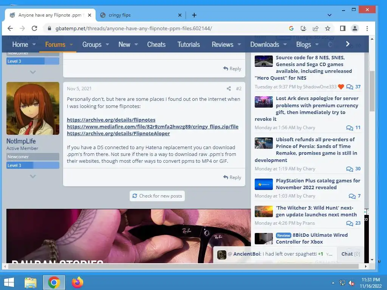The image size is (387, 290).
Task: Expand the Downloads dropdown arrow
Action: [x=285, y=45]
